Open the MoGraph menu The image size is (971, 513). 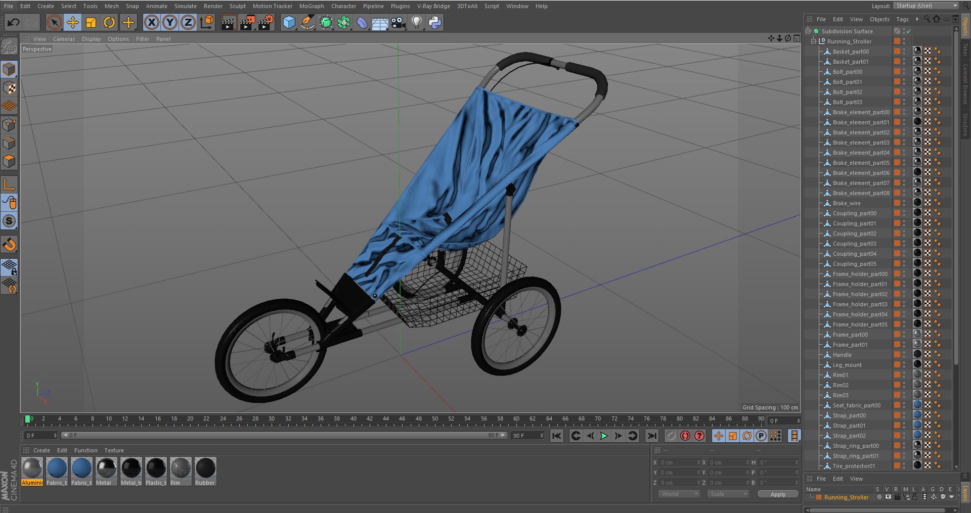[x=312, y=6]
